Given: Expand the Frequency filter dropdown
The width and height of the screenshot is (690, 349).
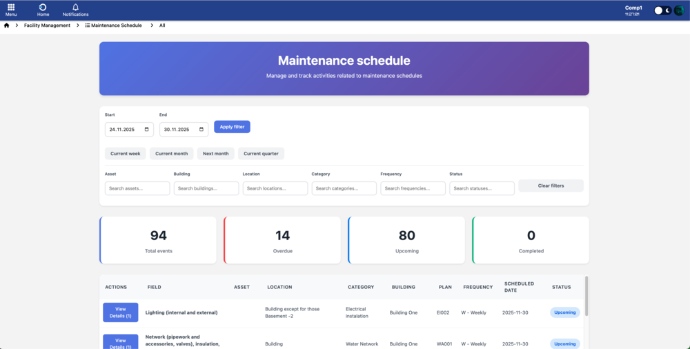Looking at the screenshot, I should (413, 188).
